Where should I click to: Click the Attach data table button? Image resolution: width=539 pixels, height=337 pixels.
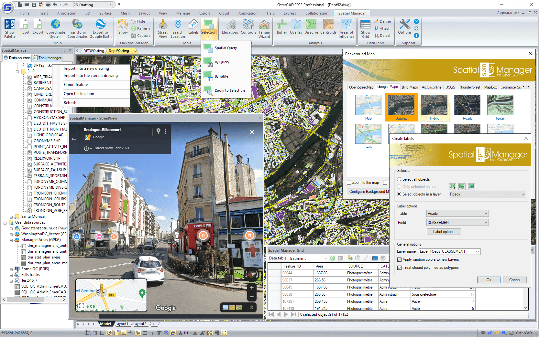(383, 28)
